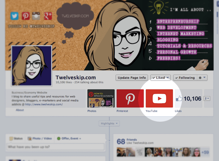Screen dimensions: 219x161
Task: Expand the page tabs count dropdown '2'
Action: pyautogui.click(x=207, y=99)
